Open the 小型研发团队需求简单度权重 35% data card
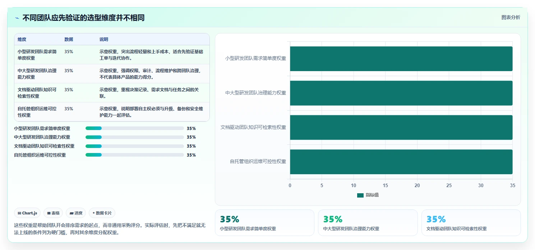This screenshot has width=535, height=250. pos(264,223)
